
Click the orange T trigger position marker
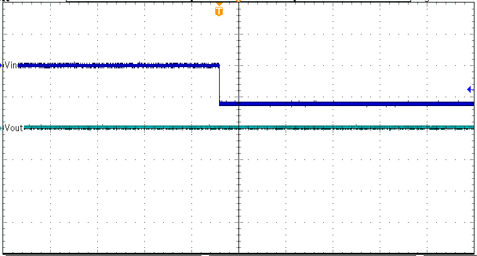pos(219,11)
